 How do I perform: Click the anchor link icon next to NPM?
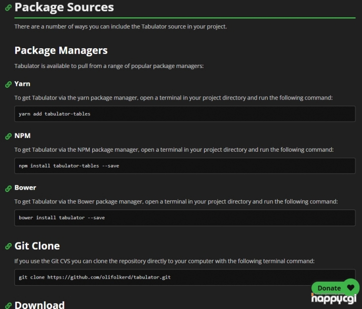(8, 136)
